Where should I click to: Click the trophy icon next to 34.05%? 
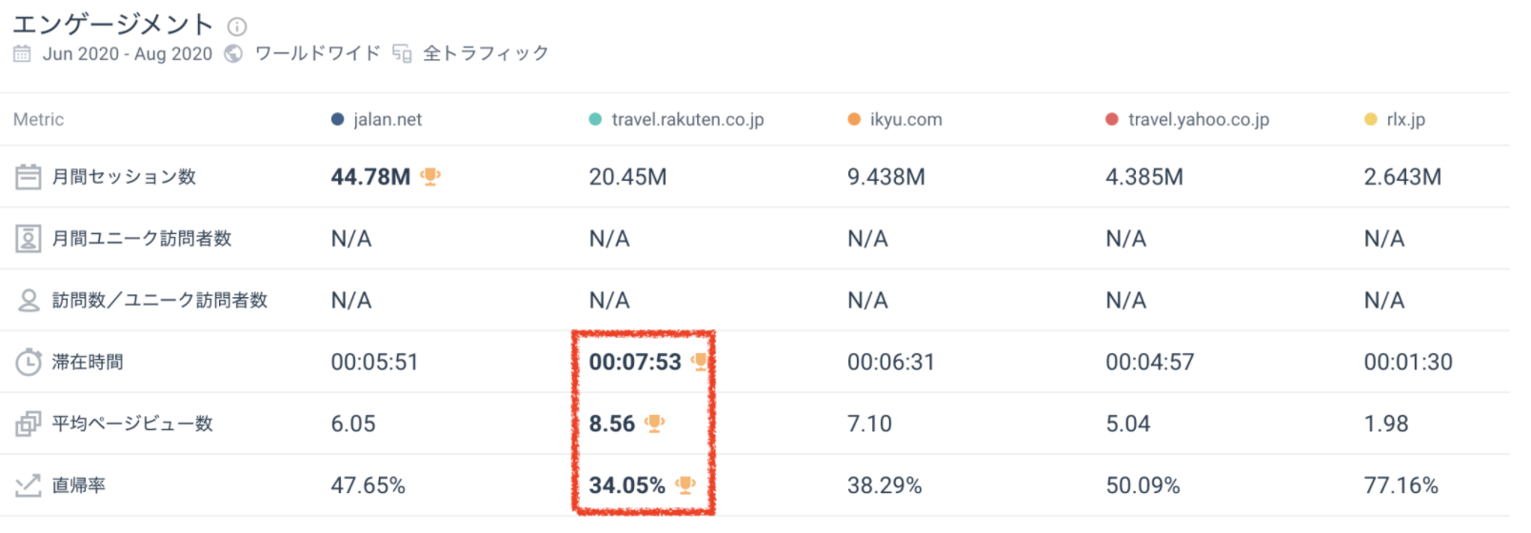pos(686,484)
